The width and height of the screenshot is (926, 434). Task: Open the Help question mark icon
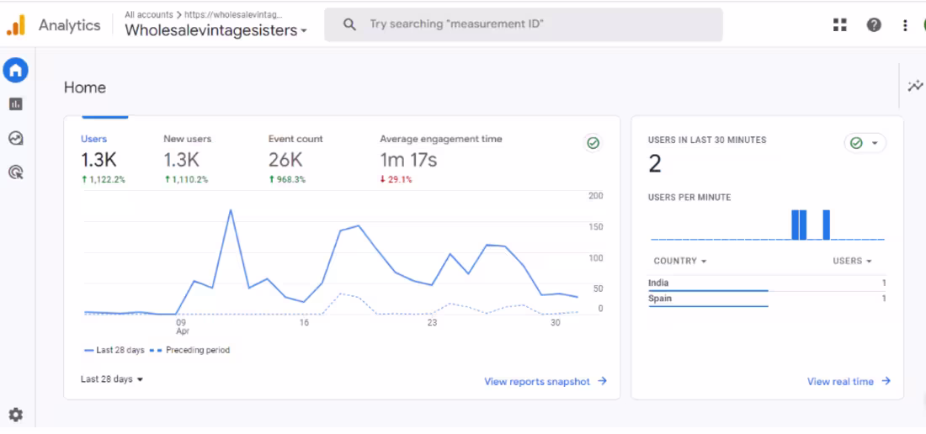point(874,24)
